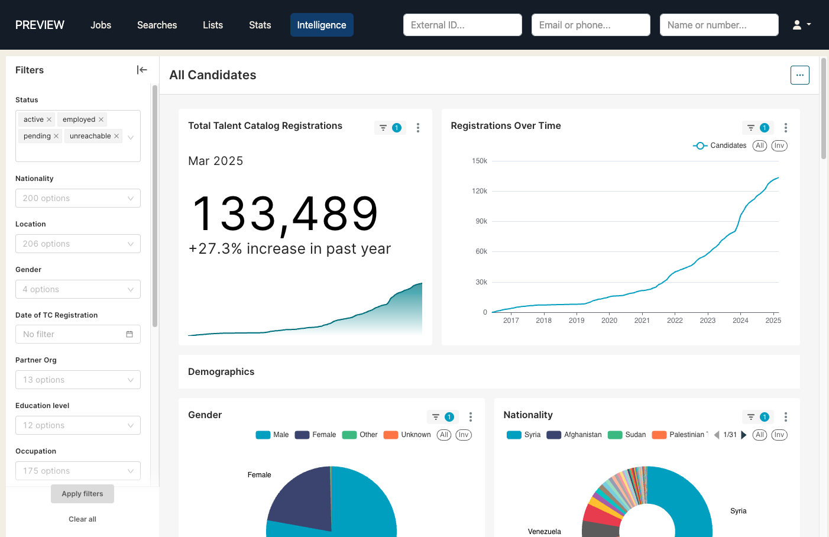829x537 pixels.
Task: Remove the 'active' status tag
Action: [49, 119]
